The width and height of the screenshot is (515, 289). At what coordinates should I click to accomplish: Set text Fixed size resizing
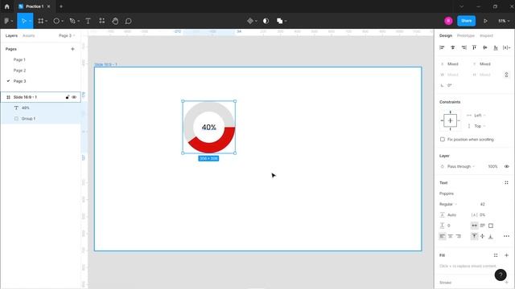pyautogui.click(x=491, y=226)
